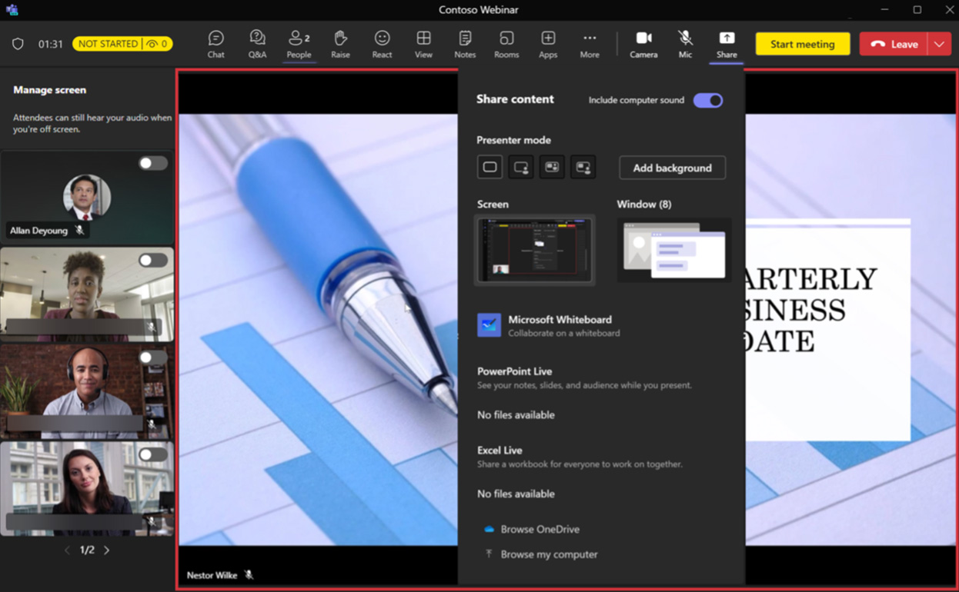Click the Manage screen heading
Viewport: 959px width, 592px height.
(49, 90)
